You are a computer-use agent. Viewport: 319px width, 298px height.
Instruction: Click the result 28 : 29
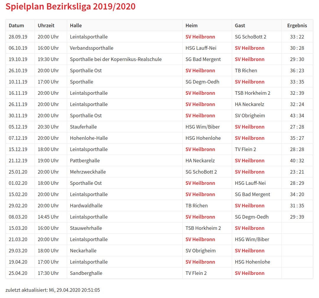pos(297,183)
